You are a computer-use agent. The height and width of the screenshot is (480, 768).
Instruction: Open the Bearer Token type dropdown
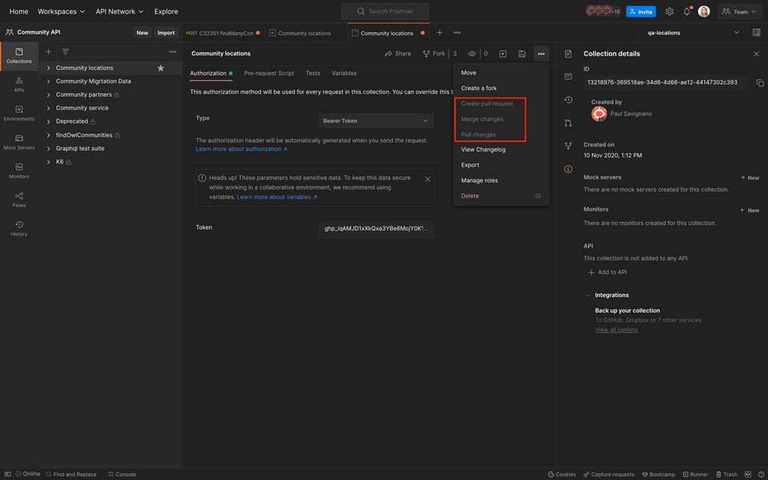[376, 121]
